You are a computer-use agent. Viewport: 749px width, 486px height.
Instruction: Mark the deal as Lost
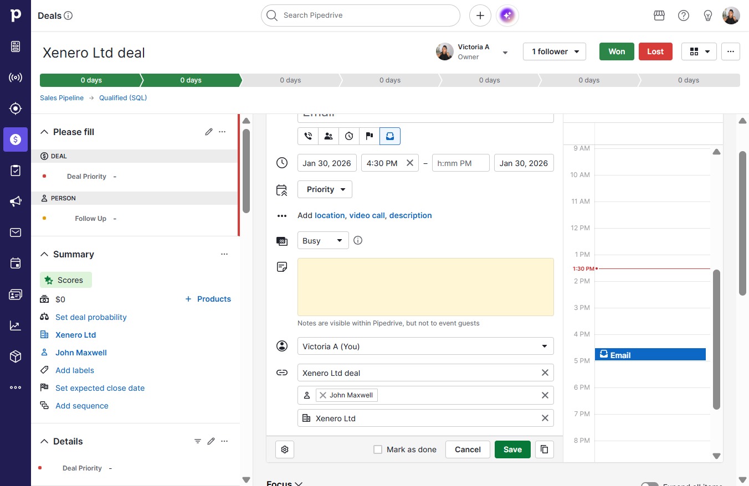point(655,51)
